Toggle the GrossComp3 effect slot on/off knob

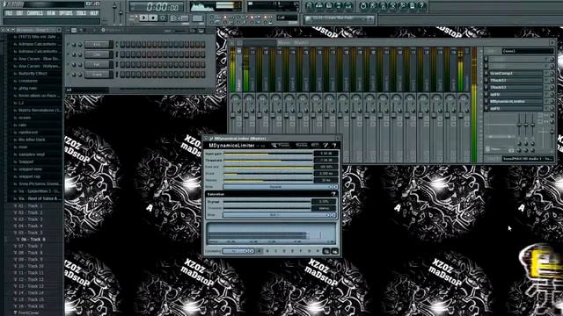coord(552,73)
